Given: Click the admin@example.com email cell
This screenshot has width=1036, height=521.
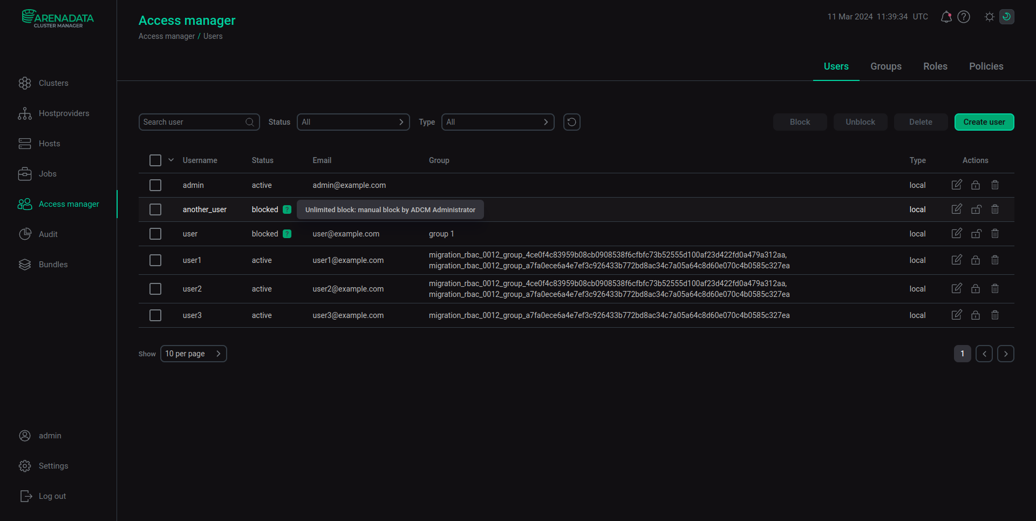Looking at the screenshot, I should pyautogui.click(x=349, y=185).
